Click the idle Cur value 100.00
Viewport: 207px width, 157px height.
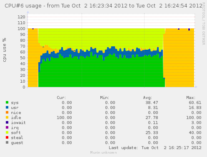pos(64,118)
